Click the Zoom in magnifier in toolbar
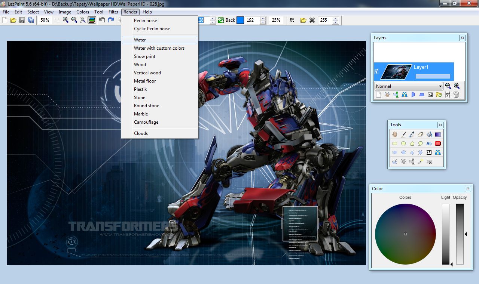The width and height of the screenshot is (479, 284). click(x=66, y=20)
